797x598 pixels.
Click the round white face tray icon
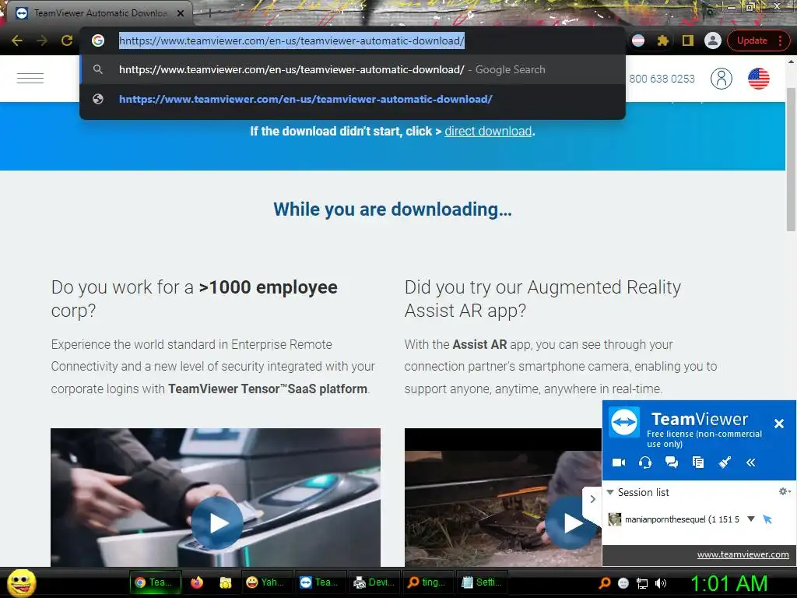(623, 583)
